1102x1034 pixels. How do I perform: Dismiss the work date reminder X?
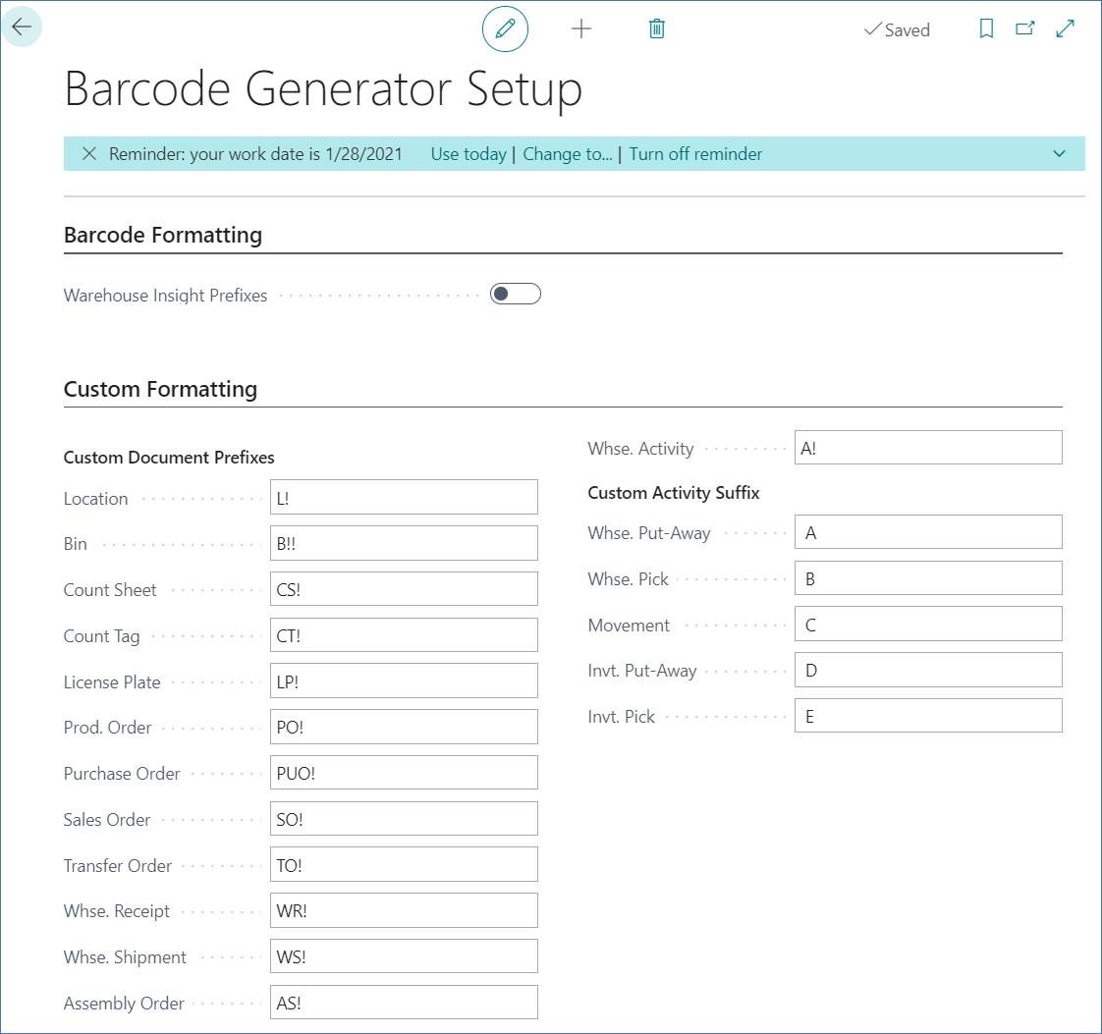click(x=89, y=154)
